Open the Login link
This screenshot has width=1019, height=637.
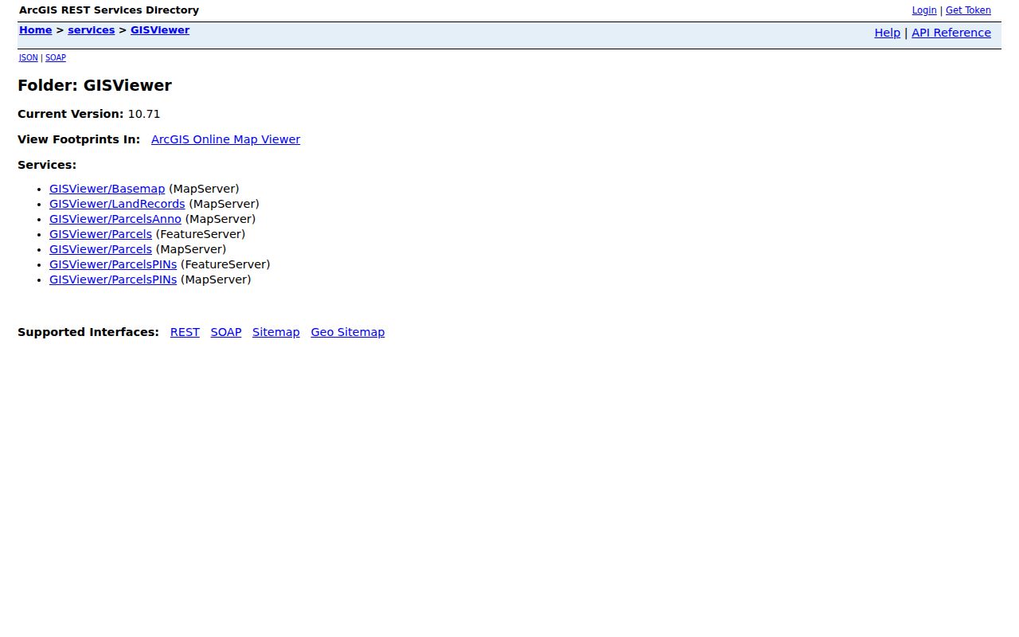point(924,10)
